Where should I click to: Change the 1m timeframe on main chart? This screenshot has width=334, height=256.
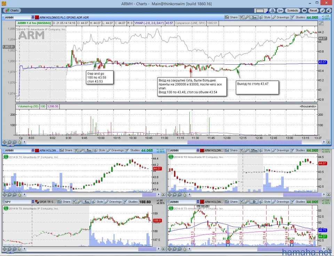click(x=254, y=17)
